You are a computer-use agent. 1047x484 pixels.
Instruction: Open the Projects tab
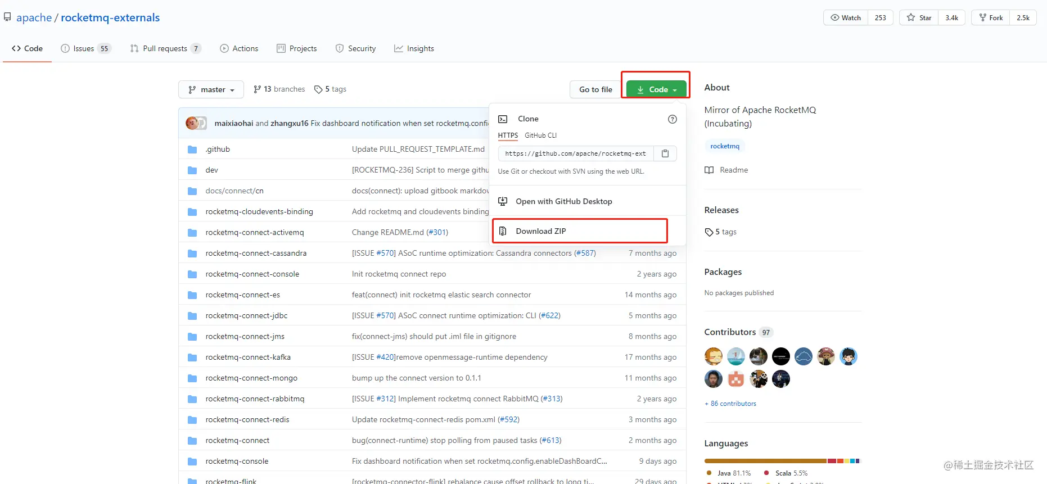(x=297, y=48)
